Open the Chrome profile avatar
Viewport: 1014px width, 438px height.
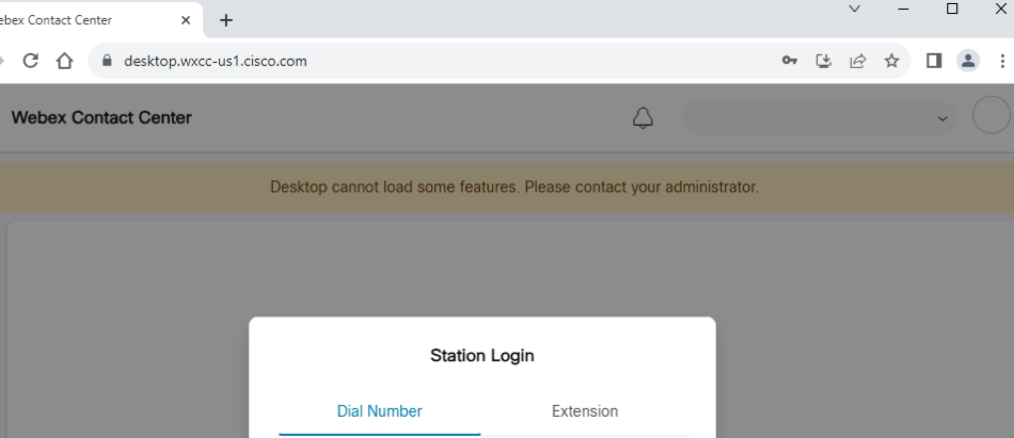pyautogui.click(x=968, y=61)
